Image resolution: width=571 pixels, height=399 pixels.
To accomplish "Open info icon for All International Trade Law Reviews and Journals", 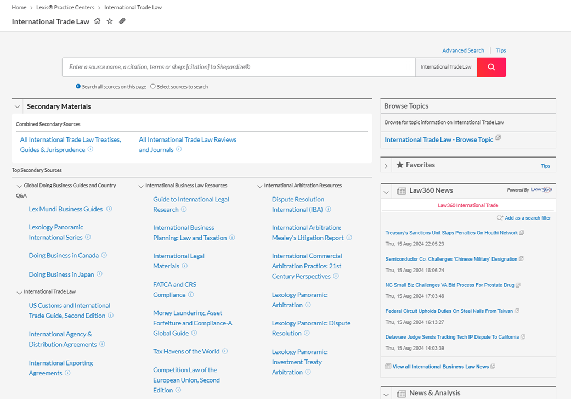I will (x=179, y=149).
